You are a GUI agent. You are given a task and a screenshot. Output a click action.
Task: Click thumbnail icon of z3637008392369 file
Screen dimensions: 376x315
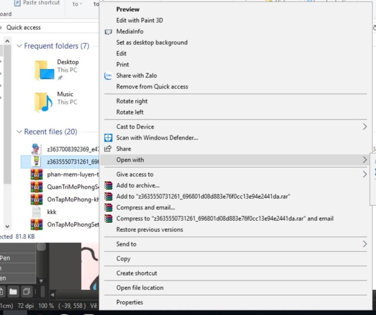36,149
